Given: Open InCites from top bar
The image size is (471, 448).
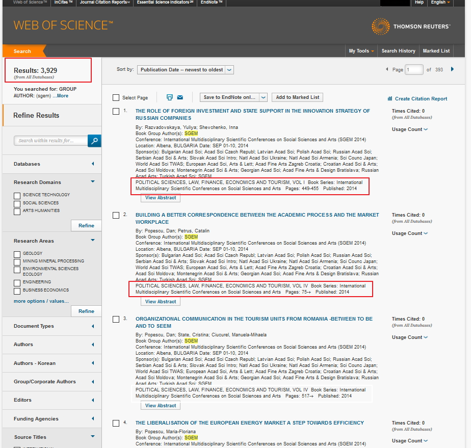Looking at the screenshot, I should point(63,3).
